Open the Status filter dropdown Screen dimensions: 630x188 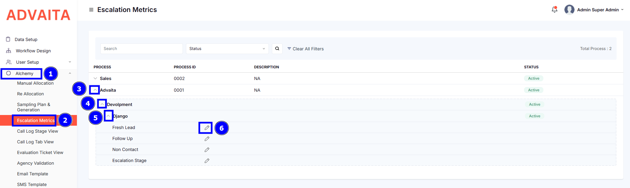227,49
